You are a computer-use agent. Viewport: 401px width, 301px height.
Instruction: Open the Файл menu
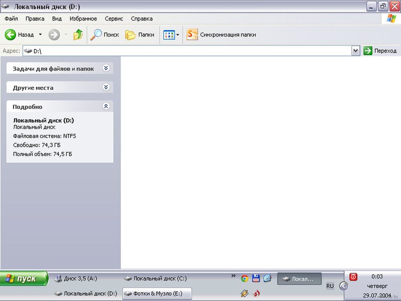(x=11, y=18)
